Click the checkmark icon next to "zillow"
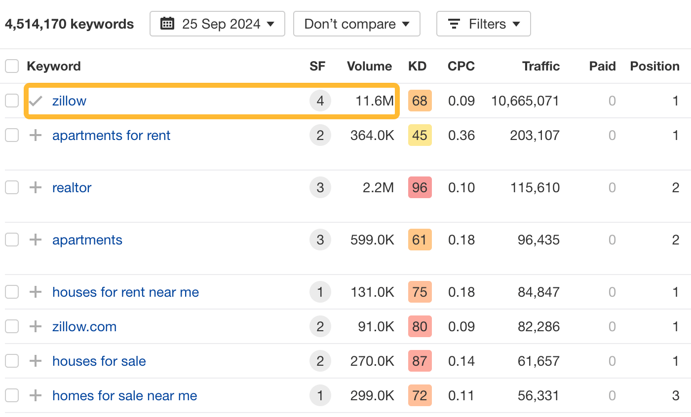 35,101
